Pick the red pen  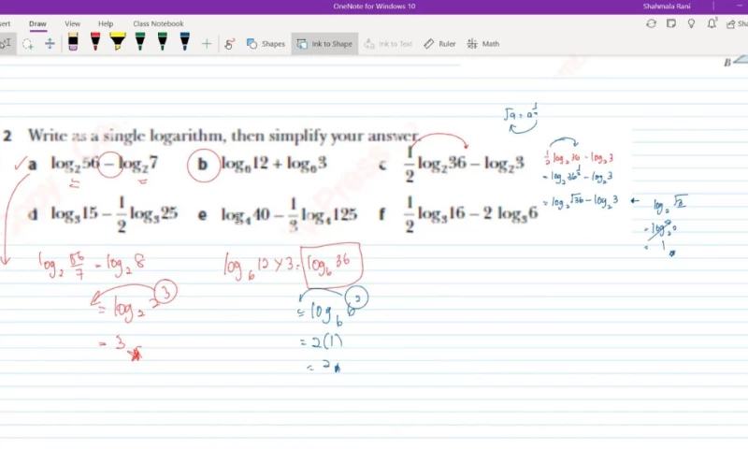tap(95, 42)
